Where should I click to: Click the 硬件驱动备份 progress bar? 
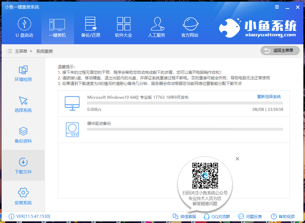(x=185, y=130)
